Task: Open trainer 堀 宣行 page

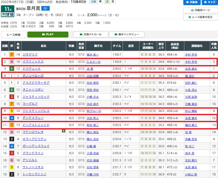Action: tap(190, 76)
